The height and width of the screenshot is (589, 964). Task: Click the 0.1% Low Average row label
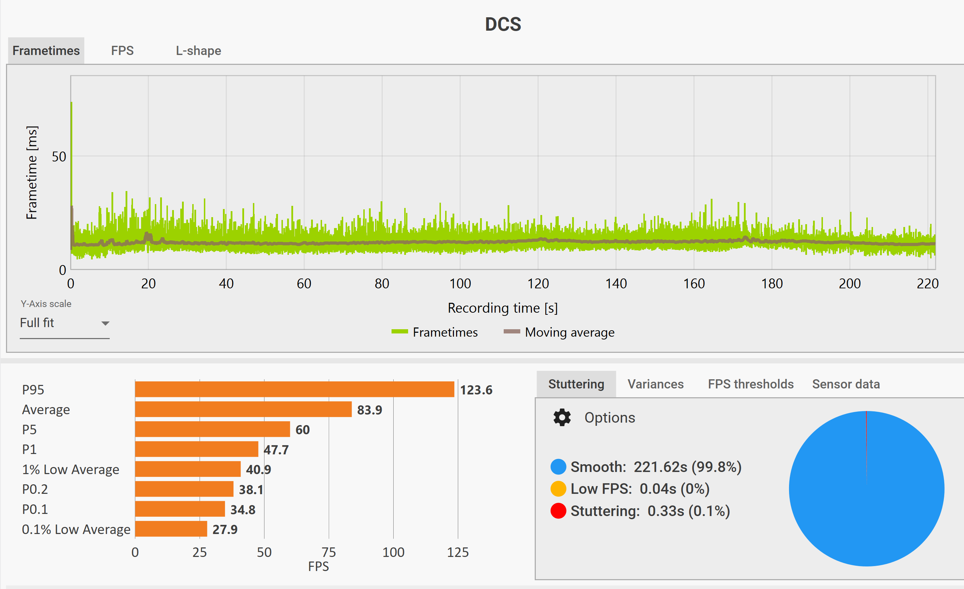(x=76, y=529)
